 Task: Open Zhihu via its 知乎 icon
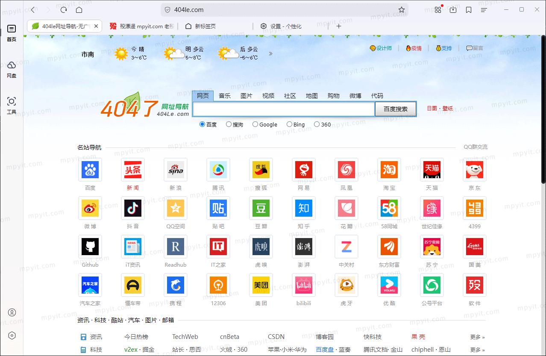(x=303, y=208)
